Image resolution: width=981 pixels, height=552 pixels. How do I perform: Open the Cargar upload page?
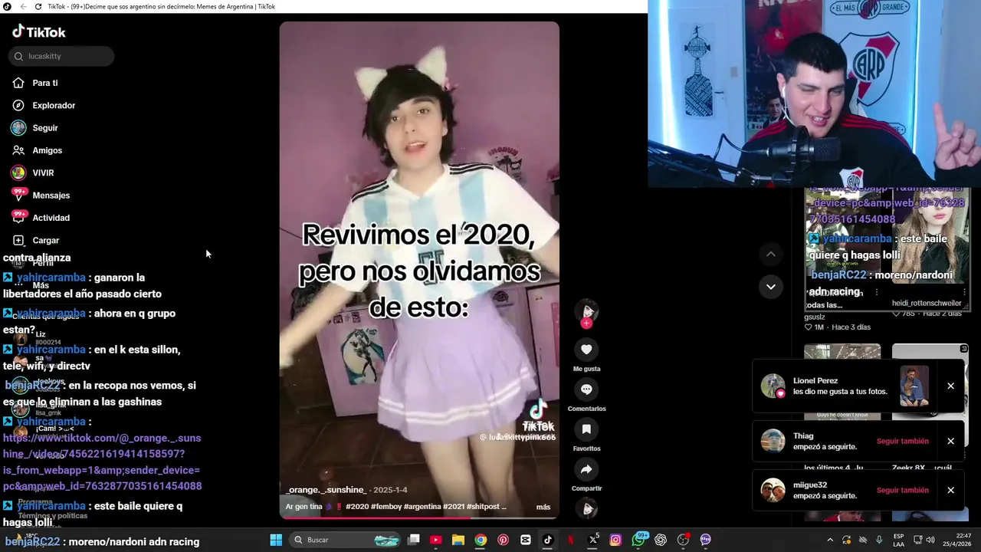tap(36, 240)
